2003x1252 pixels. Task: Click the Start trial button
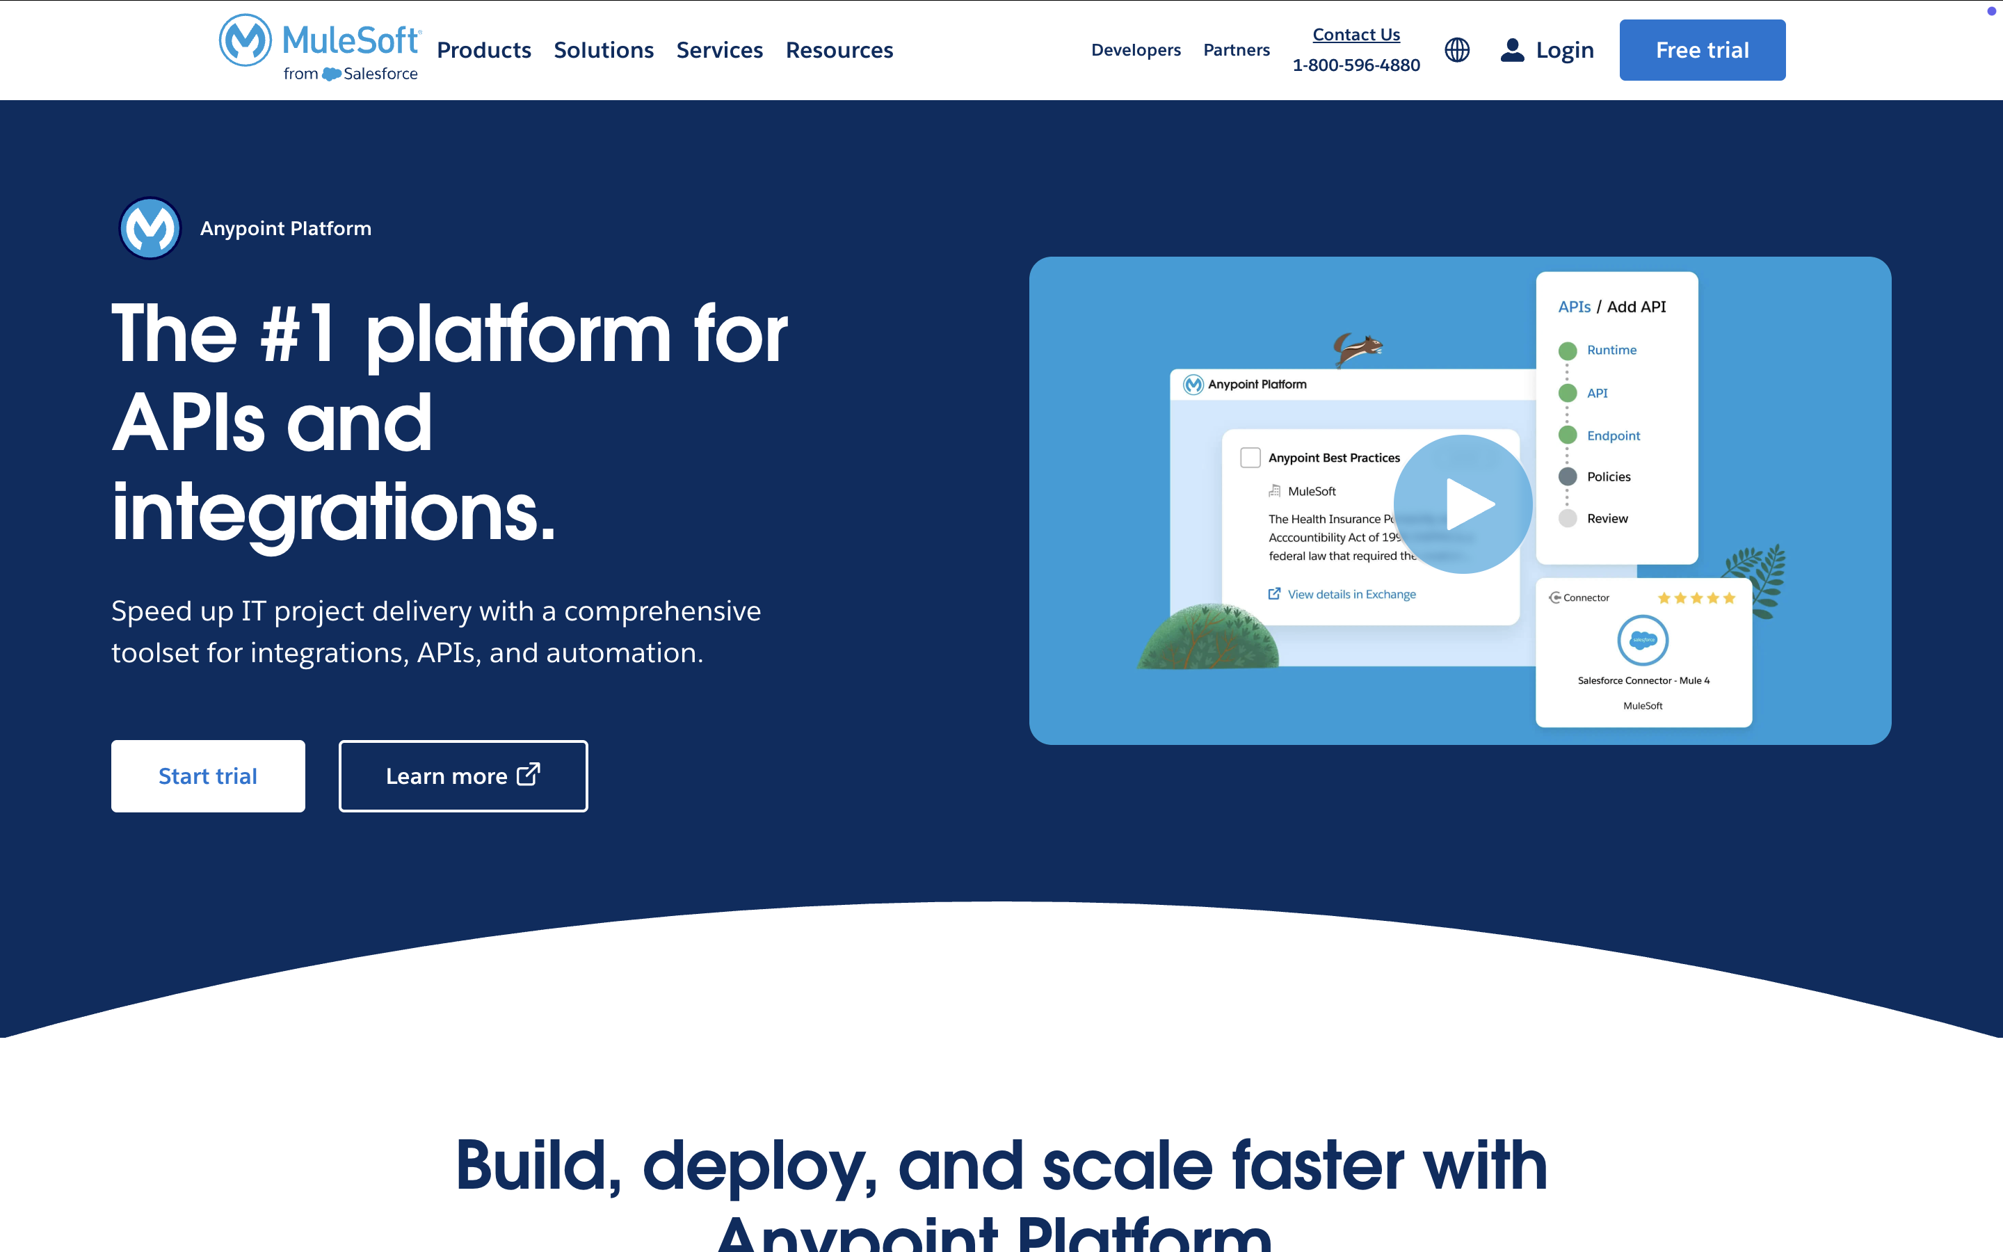(208, 776)
